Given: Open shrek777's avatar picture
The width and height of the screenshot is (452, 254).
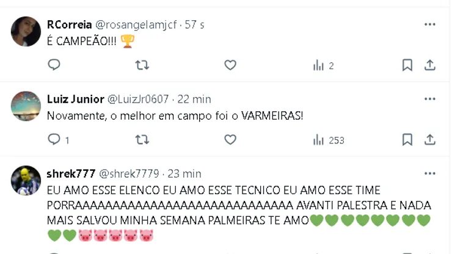Looking at the screenshot, I should tap(26, 181).
